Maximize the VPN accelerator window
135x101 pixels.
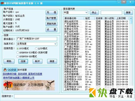(x=124, y=2)
